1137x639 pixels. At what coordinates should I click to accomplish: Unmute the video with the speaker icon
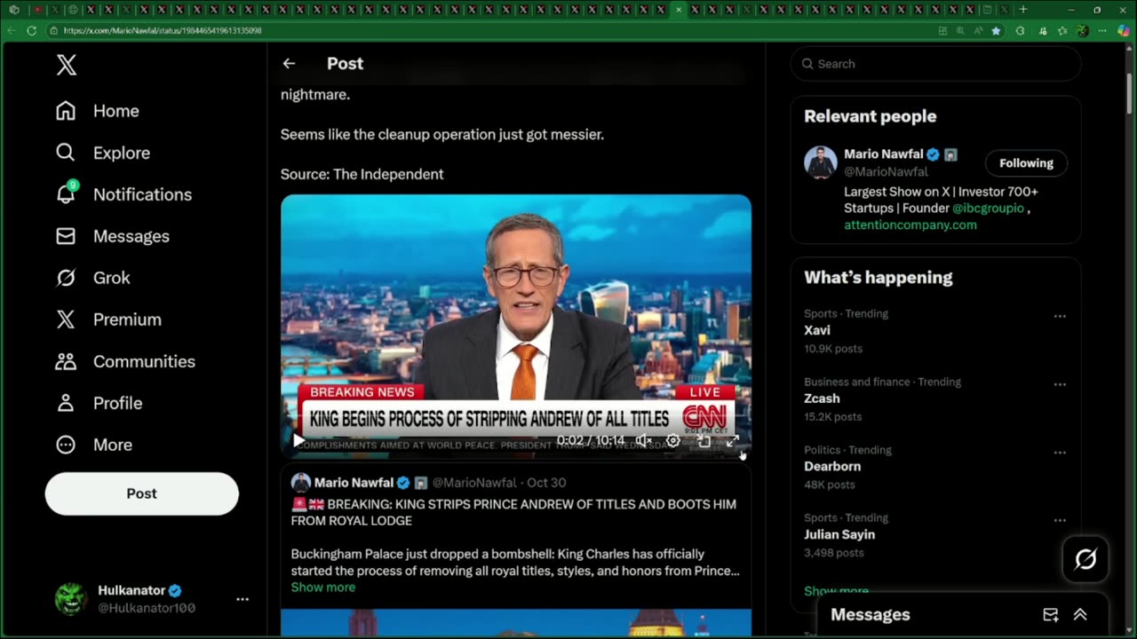click(x=644, y=440)
